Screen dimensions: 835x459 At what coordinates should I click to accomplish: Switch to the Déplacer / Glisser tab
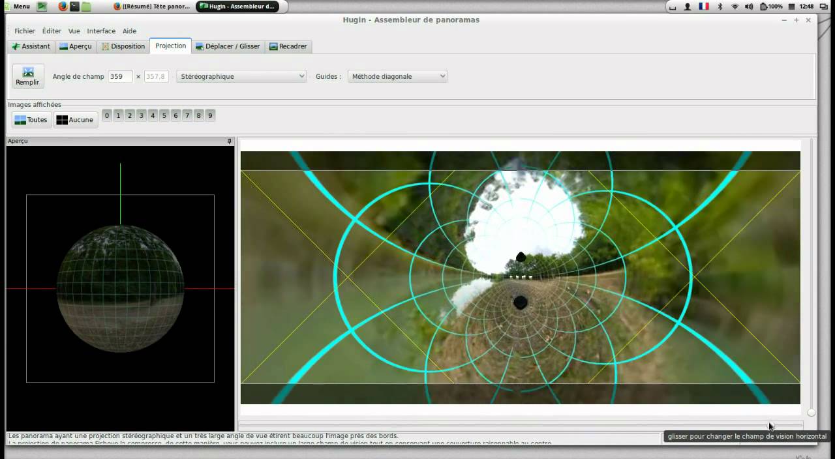click(228, 46)
